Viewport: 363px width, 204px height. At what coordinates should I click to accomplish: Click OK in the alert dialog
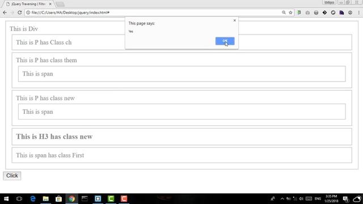pos(225,41)
